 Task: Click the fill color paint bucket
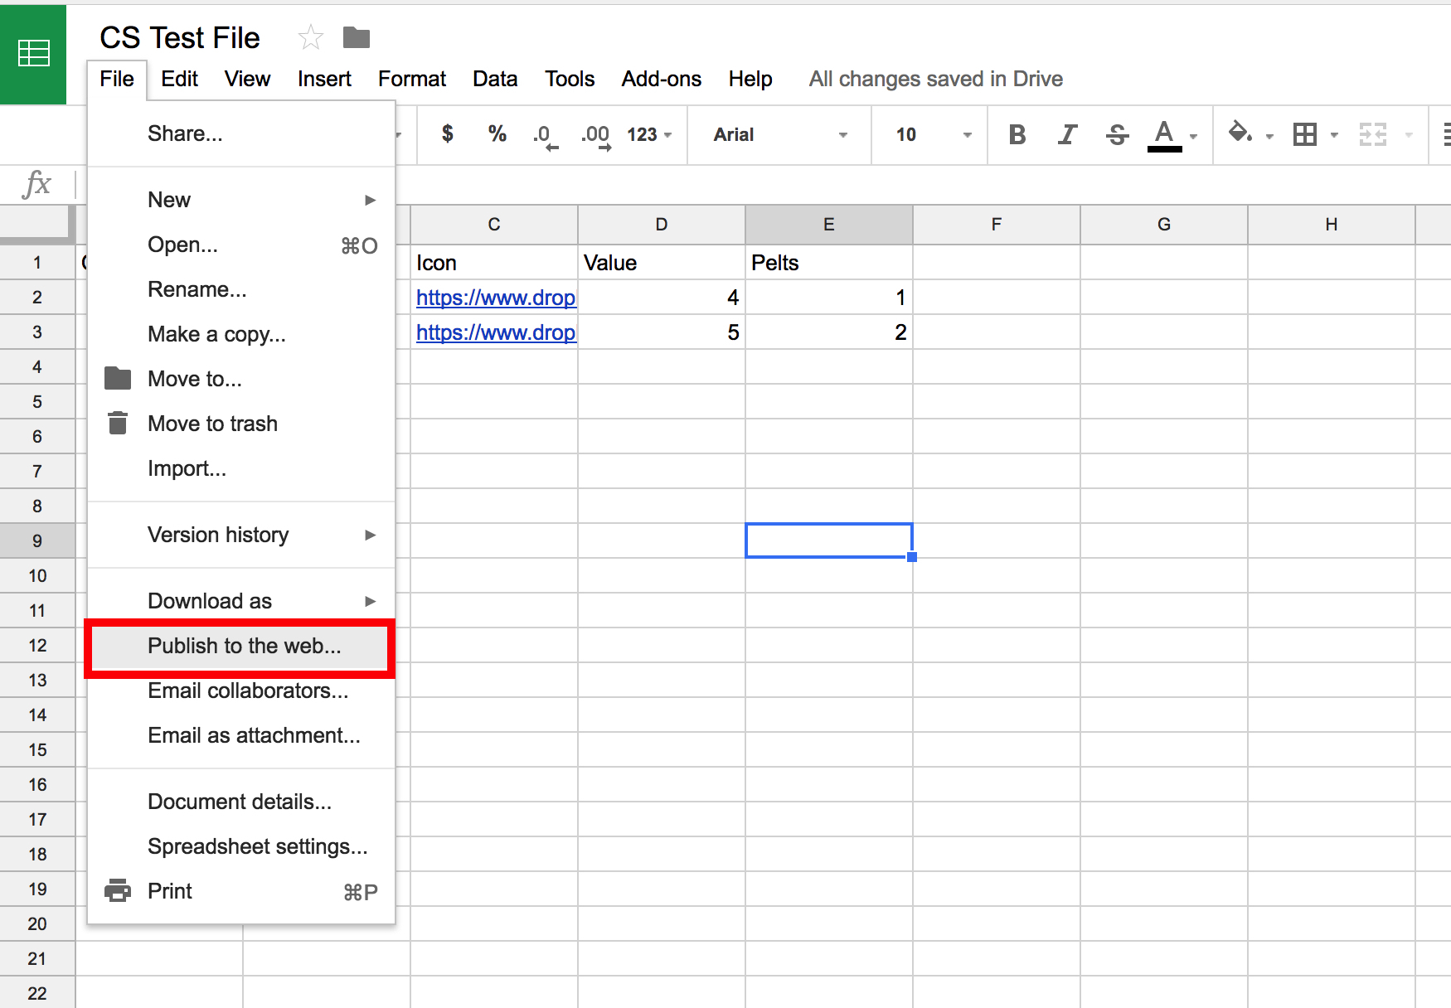[1240, 133]
